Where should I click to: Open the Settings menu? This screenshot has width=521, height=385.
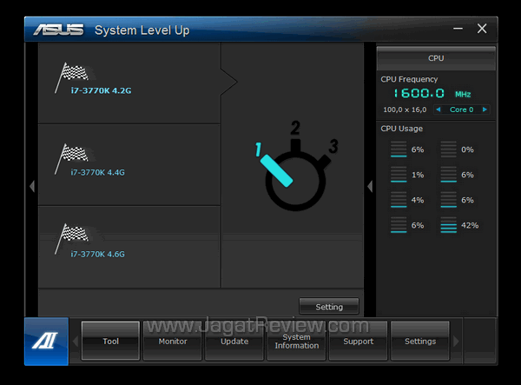point(420,342)
